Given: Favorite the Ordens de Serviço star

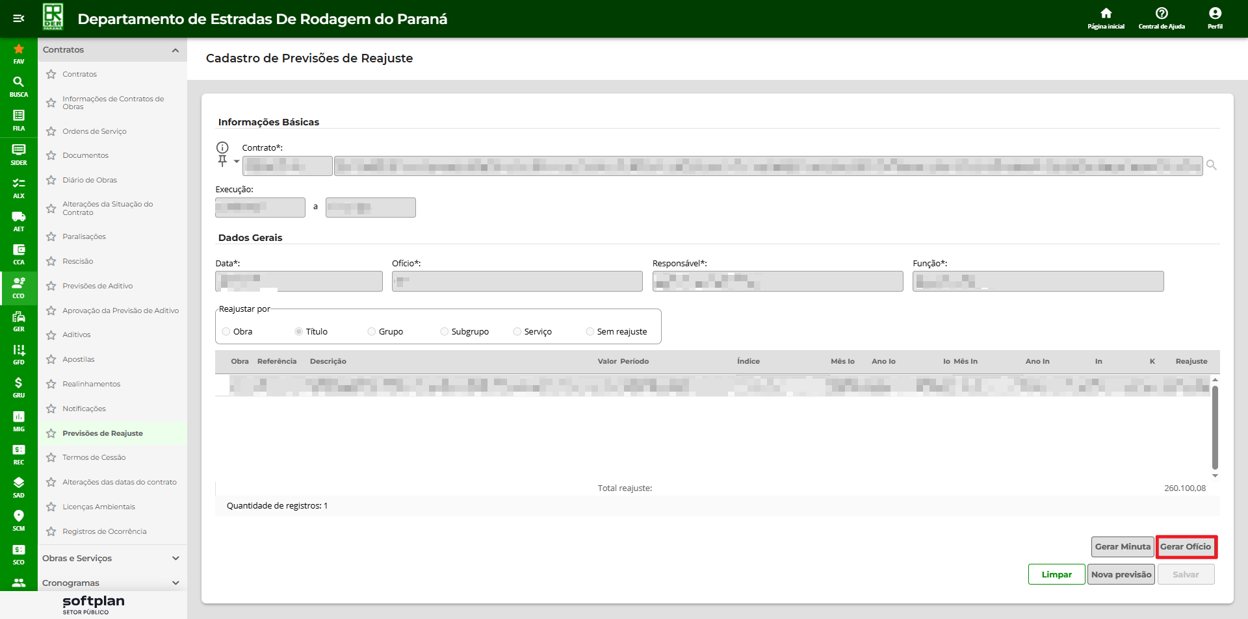Looking at the screenshot, I should 51,131.
